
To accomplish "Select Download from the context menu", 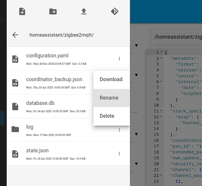I will pos(111,80).
